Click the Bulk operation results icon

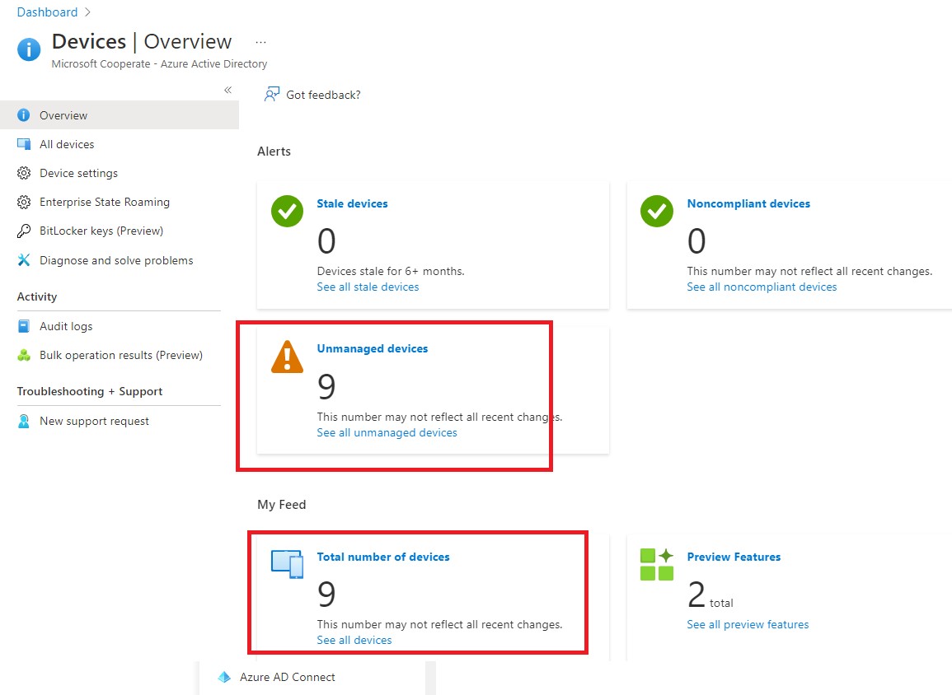tap(24, 355)
